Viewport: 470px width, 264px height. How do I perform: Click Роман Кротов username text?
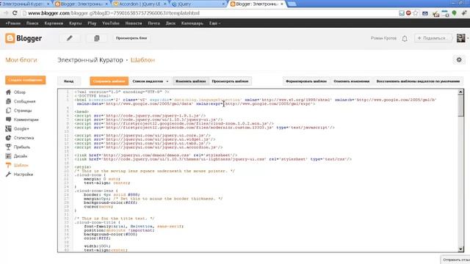pyautogui.click(x=383, y=38)
